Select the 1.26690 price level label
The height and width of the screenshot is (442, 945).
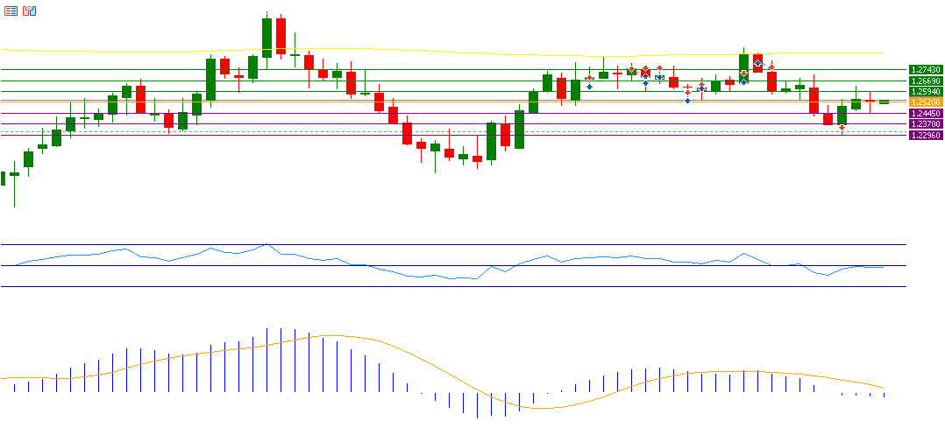pos(926,81)
